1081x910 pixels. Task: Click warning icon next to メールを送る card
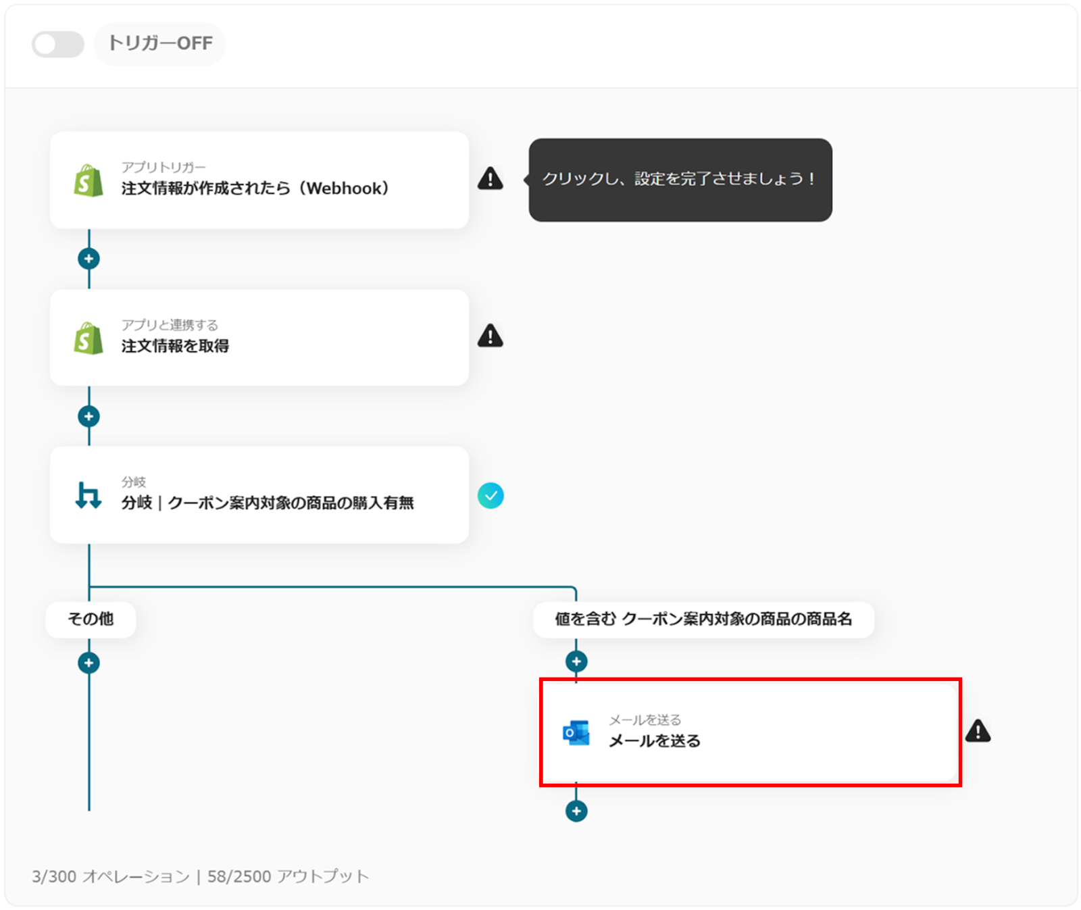tap(978, 731)
